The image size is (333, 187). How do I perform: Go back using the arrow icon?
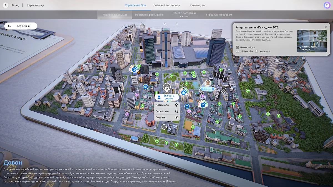pyautogui.click(x=6, y=5)
